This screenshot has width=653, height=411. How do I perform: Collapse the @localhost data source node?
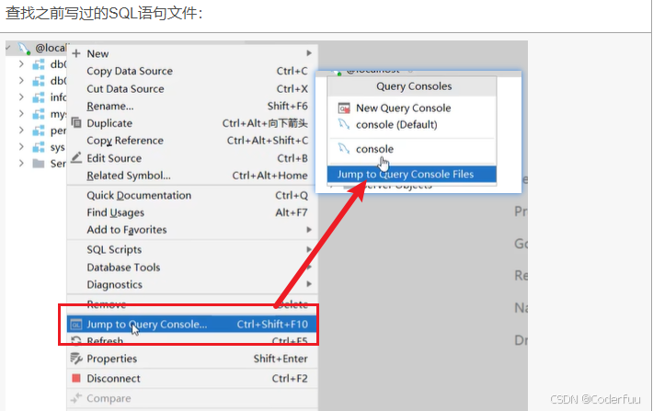pos(8,48)
